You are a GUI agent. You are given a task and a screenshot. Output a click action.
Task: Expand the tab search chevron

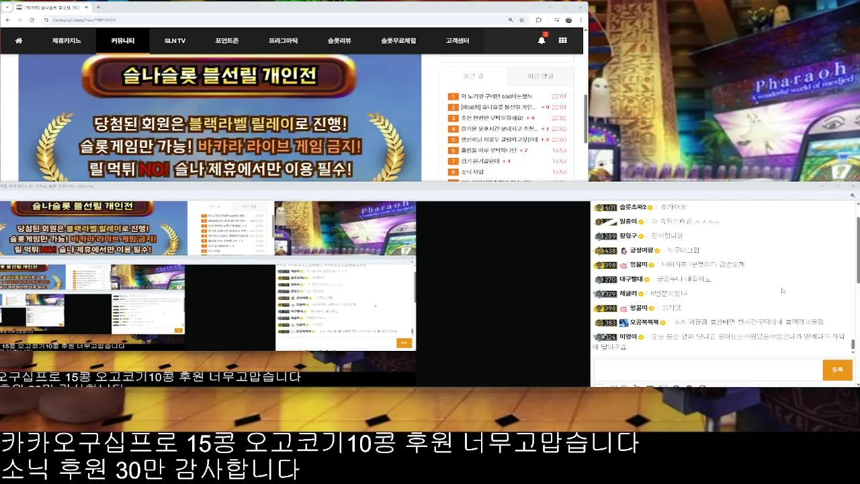[7, 7]
